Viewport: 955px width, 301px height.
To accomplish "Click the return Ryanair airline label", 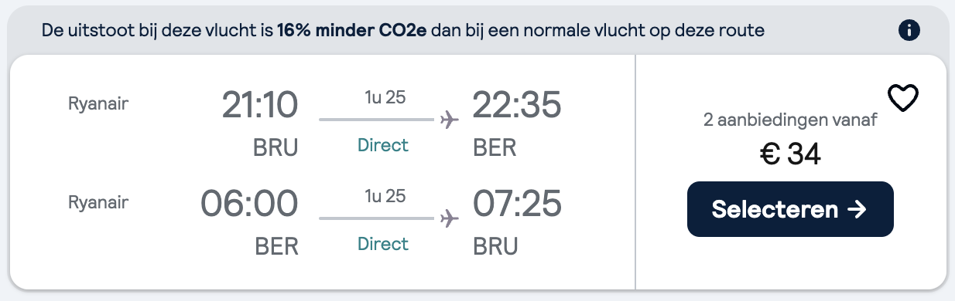I will 98,202.
